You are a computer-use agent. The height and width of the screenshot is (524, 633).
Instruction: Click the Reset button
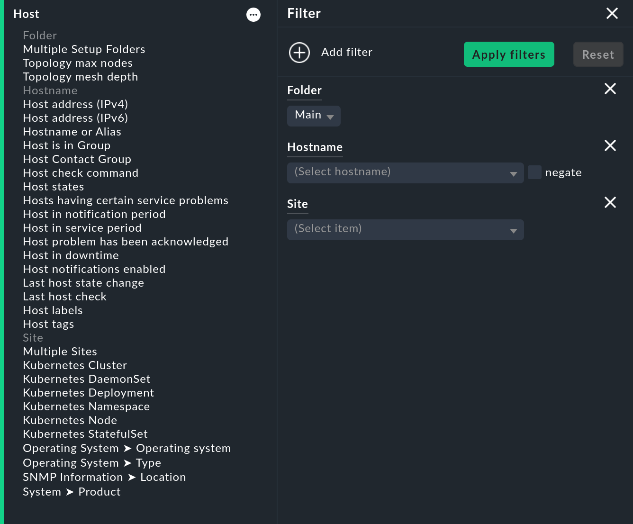tap(598, 54)
